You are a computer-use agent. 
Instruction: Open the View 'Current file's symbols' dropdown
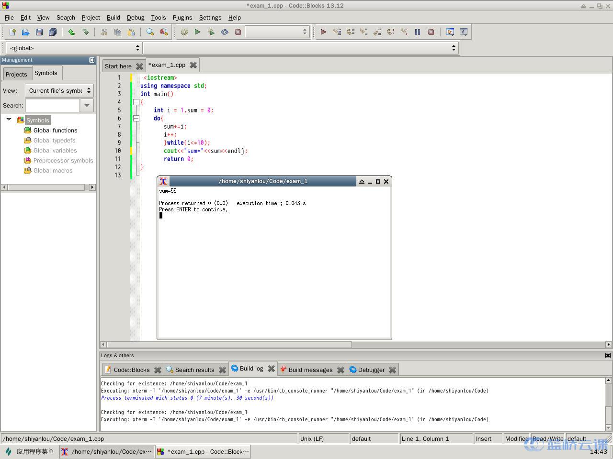(x=59, y=90)
